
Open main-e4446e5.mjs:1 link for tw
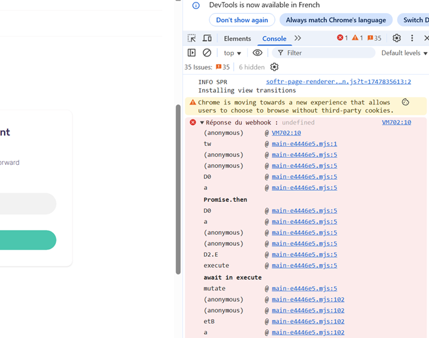(x=304, y=143)
